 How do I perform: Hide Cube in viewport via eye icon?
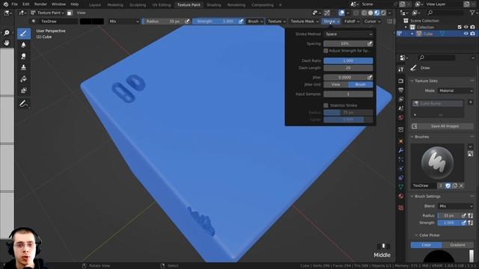click(x=466, y=34)
